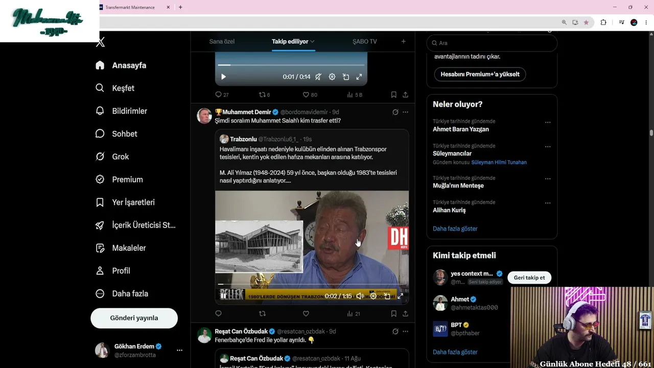Seek on the 0:14 video progress bar
Image resolution: width=654 pixels, height=368 pixels.
[x=291, y=65]
